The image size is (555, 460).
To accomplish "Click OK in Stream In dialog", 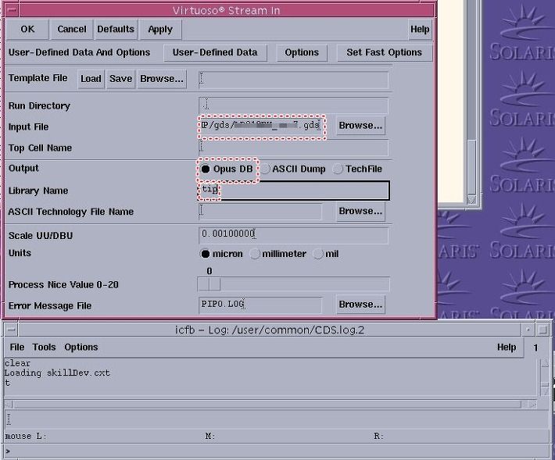I will pos(27,29).
